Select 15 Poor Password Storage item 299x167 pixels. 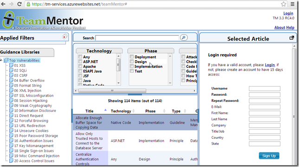coord(36,136)
